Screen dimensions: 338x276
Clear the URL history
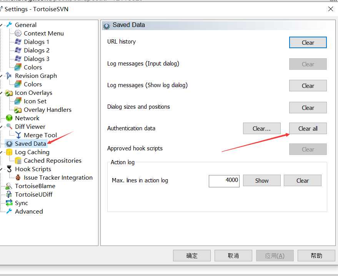tap(308, 42)
